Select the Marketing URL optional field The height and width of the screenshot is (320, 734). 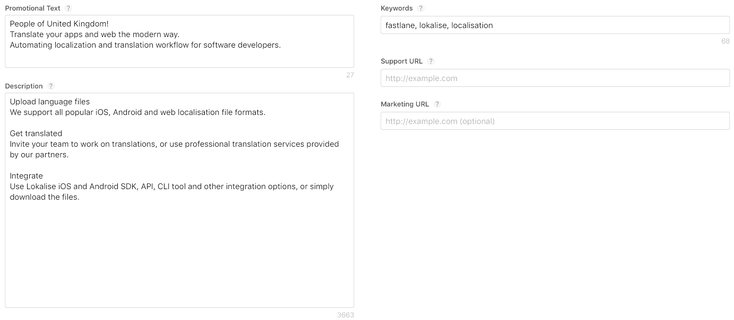(555, 121)
